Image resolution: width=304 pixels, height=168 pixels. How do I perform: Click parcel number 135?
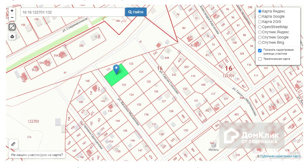click(139, 105)
